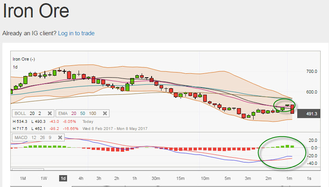Click the 700.0 price axis label
This screenshot has height=187, width=329.
pos(312,71)
